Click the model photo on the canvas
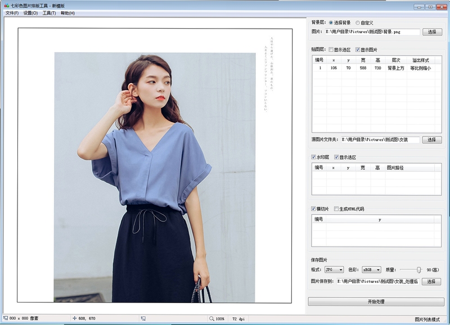Image resolution: width=450 pixels, height=325 pixels. (x=155, y=177)
